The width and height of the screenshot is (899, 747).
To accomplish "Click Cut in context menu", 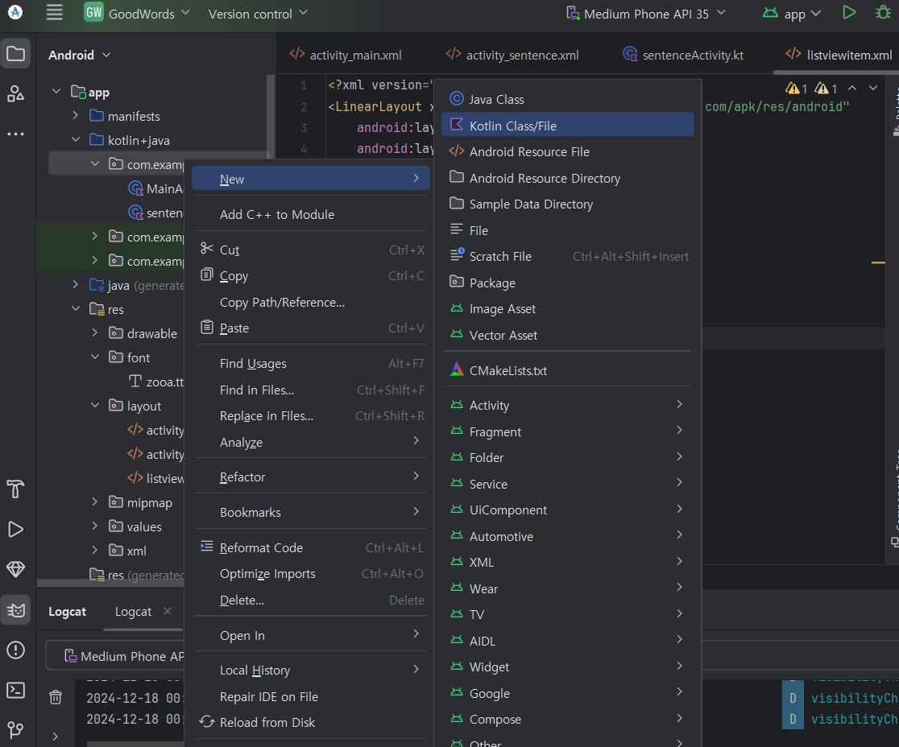I will [311, 250].
